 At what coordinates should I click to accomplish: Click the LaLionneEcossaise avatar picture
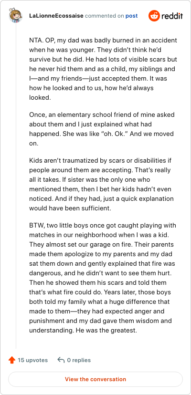point(16,15)
